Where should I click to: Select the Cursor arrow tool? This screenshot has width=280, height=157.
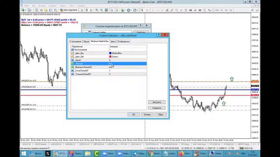pos(142,10)
